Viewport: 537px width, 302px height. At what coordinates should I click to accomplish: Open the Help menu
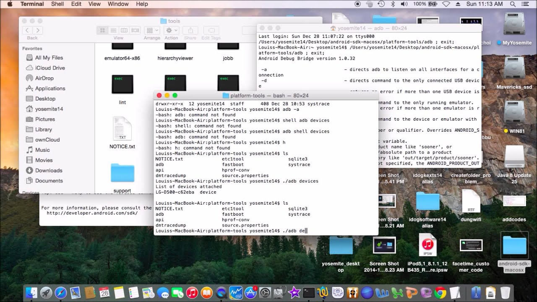point(142,4)
